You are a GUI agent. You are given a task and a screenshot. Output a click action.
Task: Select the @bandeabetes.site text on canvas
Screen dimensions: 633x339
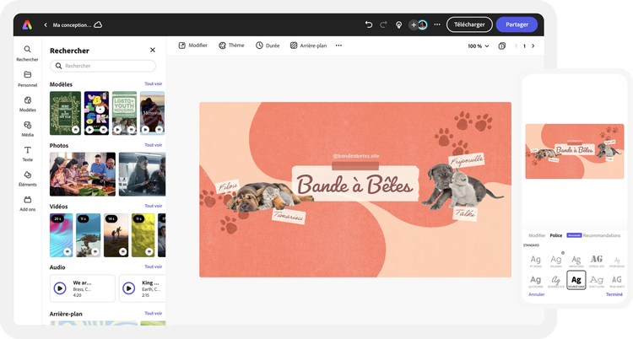[355, 156]
